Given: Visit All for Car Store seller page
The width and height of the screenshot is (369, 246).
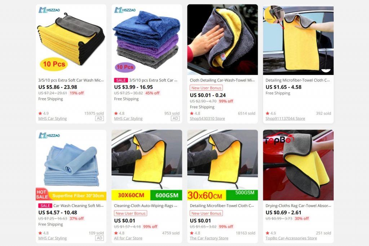Looking at the screenshot, I should 128,238.
